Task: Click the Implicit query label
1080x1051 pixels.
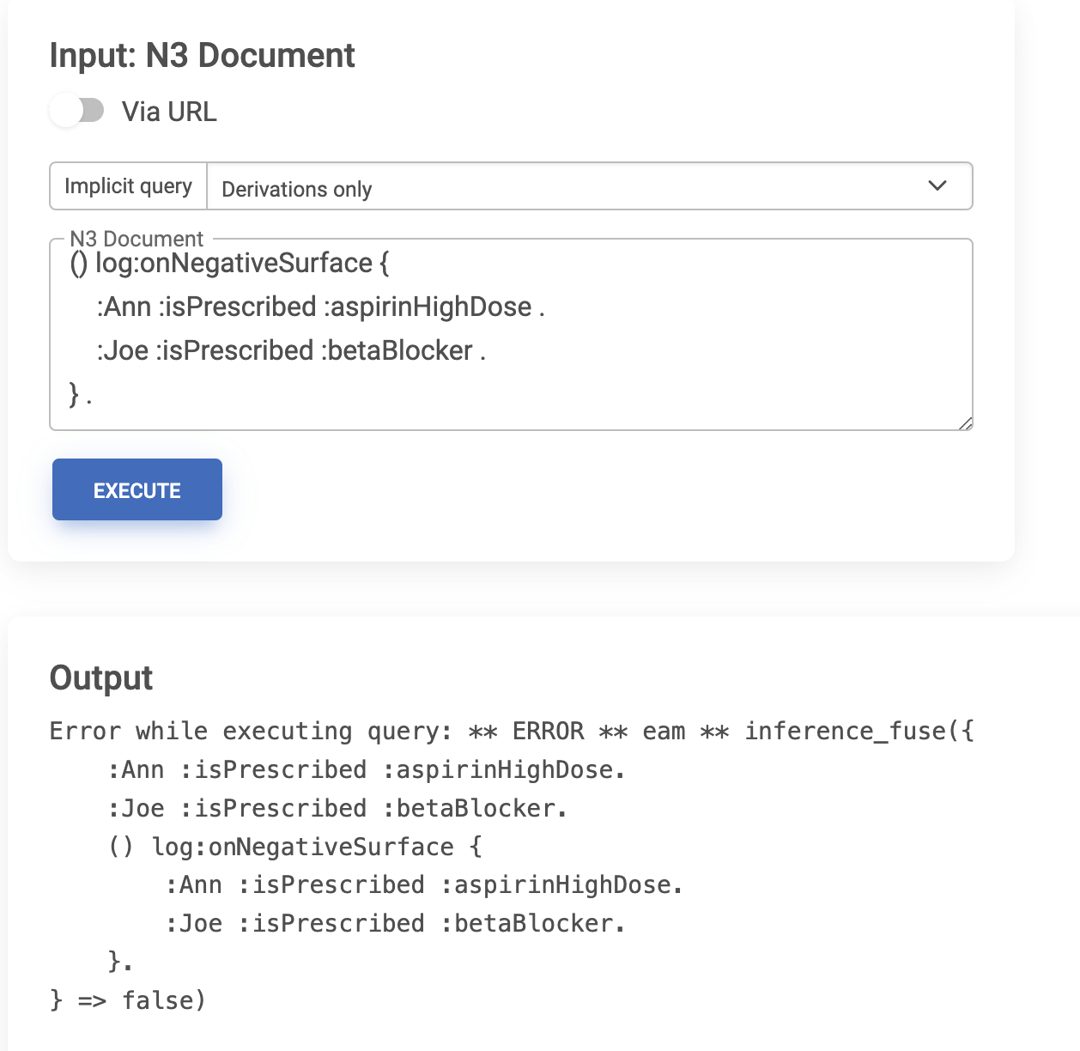Action: [129, 186]
